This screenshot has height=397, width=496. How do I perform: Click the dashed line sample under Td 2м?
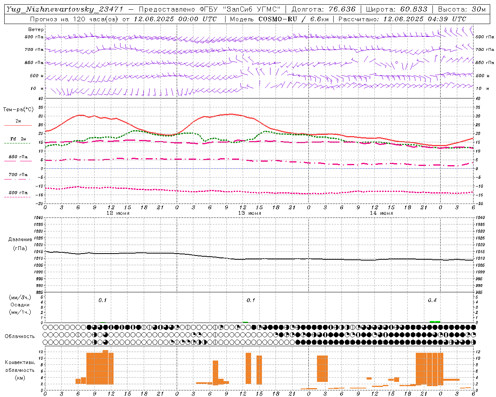[18, 143]
